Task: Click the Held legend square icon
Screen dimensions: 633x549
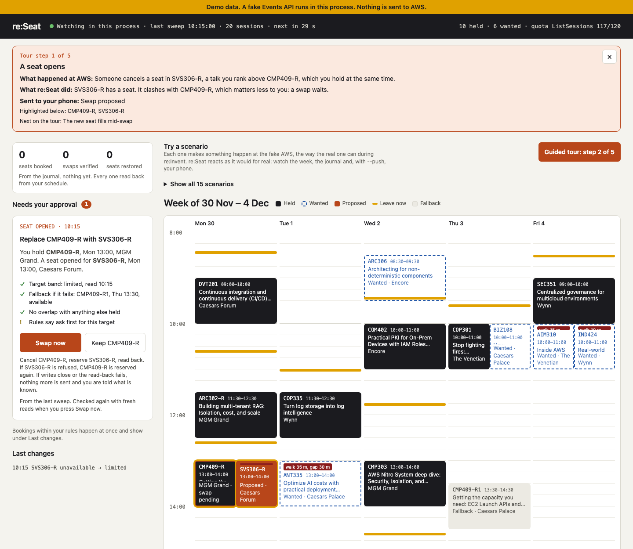Action: click(278, 203)
